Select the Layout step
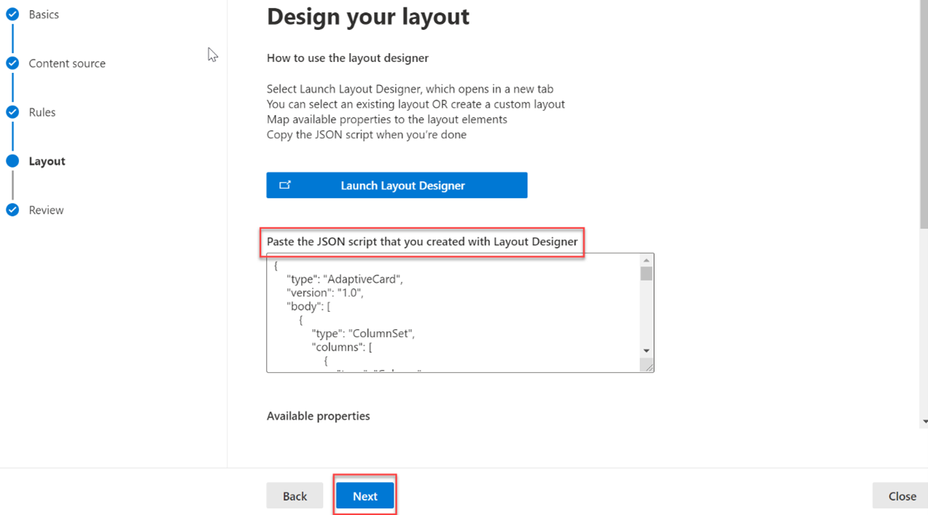The height and width of the screenshot is (515, 928). 47,161
